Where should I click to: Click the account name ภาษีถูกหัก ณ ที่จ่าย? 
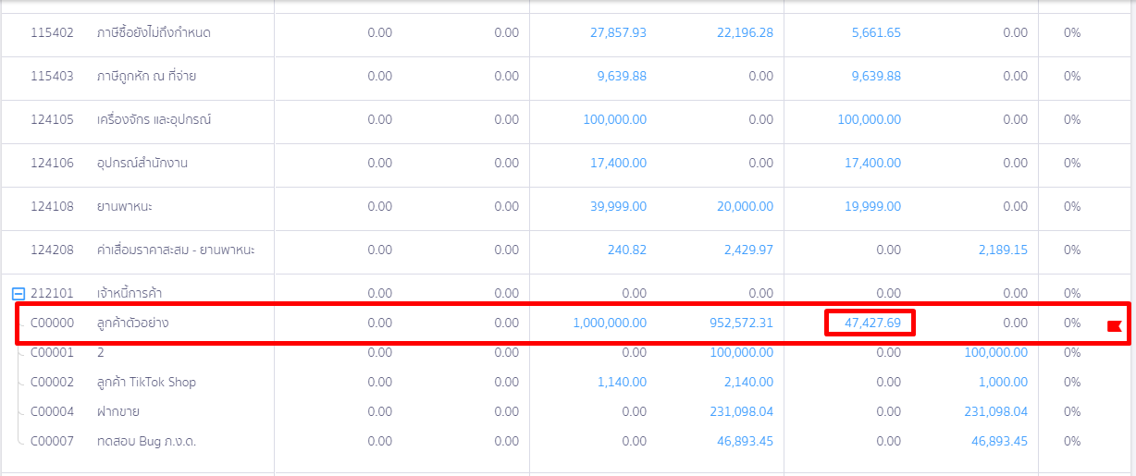click(x=146, y=77)
